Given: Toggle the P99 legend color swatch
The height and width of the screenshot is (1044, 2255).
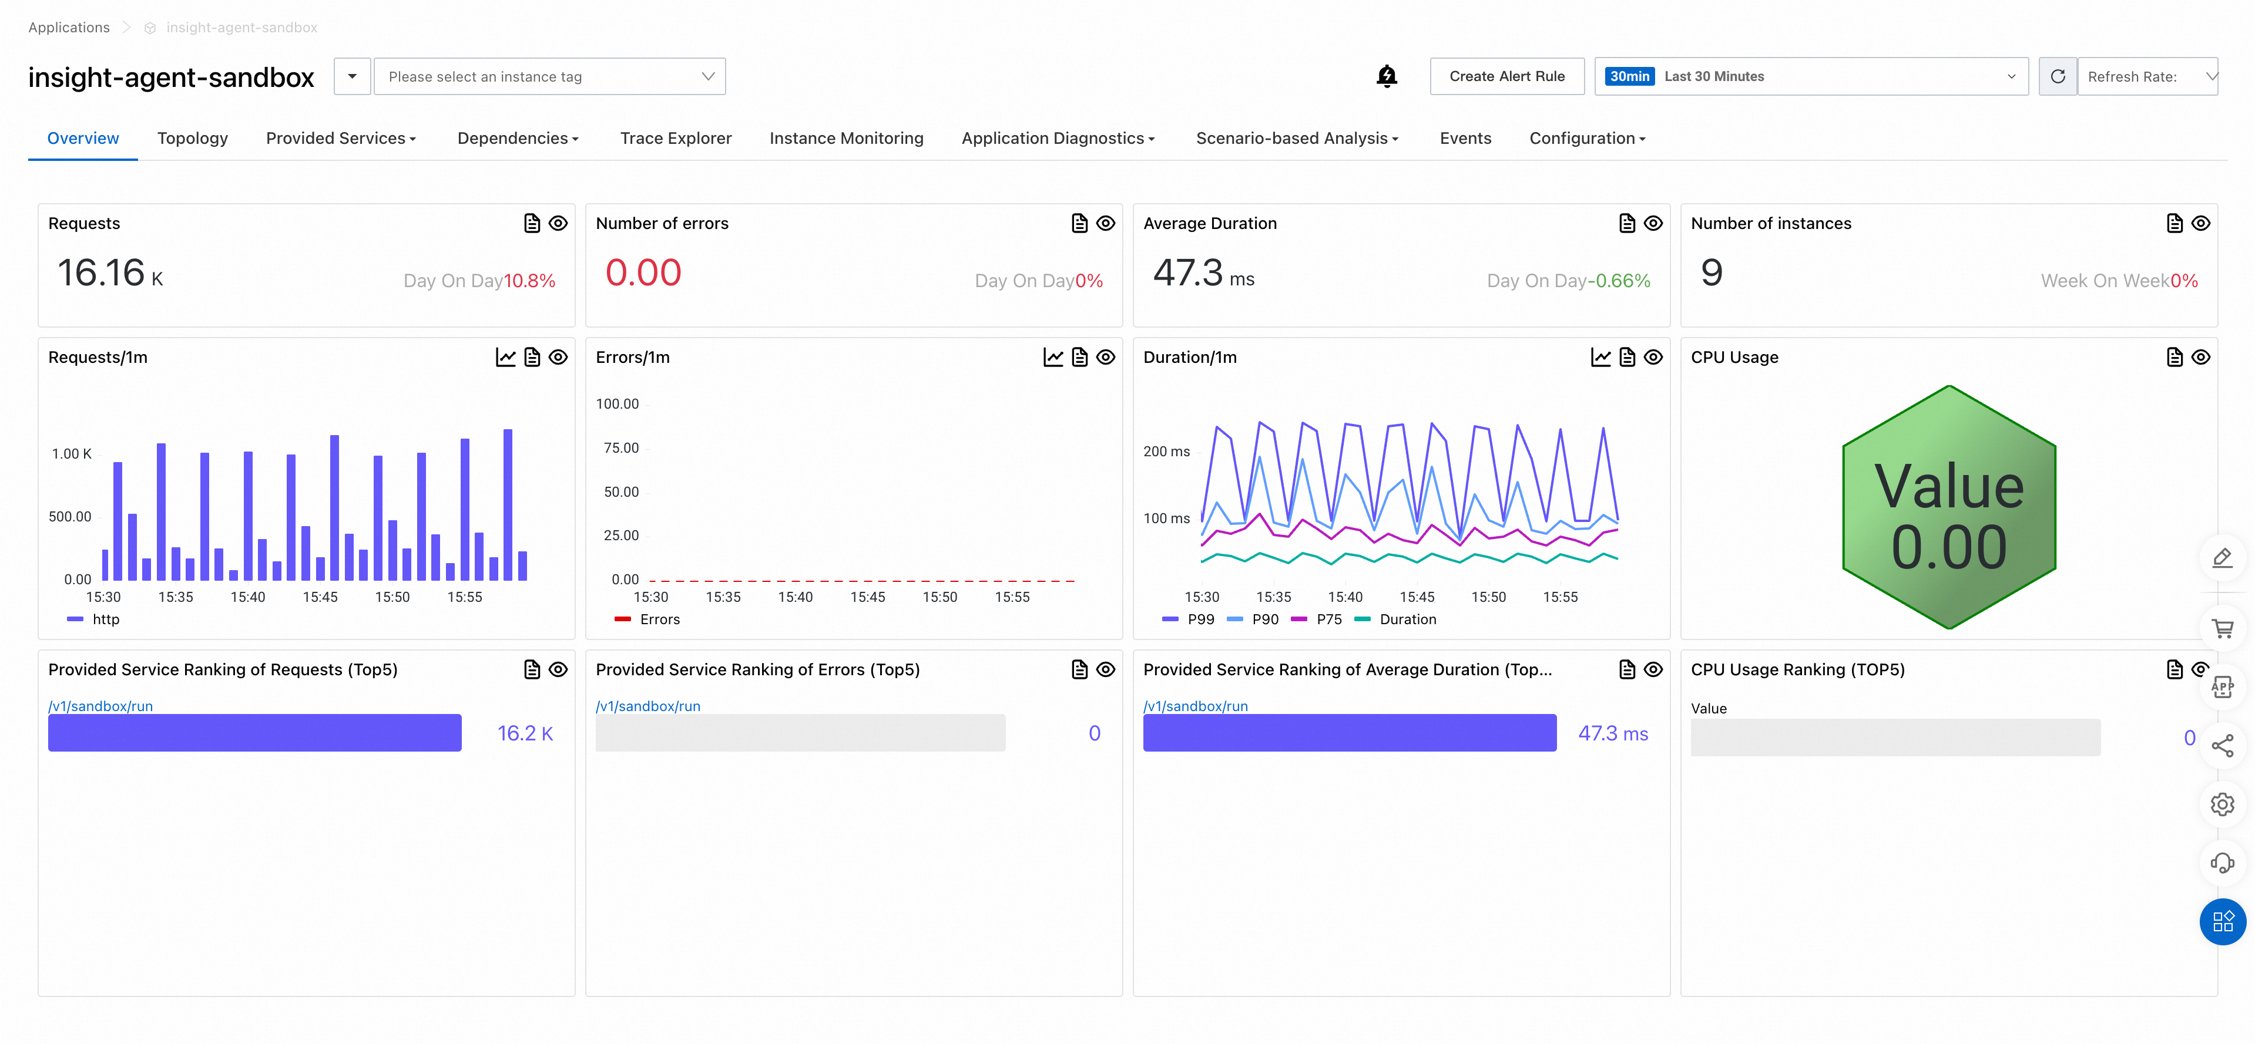Looking at the screenshot, I should [1170, 619].
